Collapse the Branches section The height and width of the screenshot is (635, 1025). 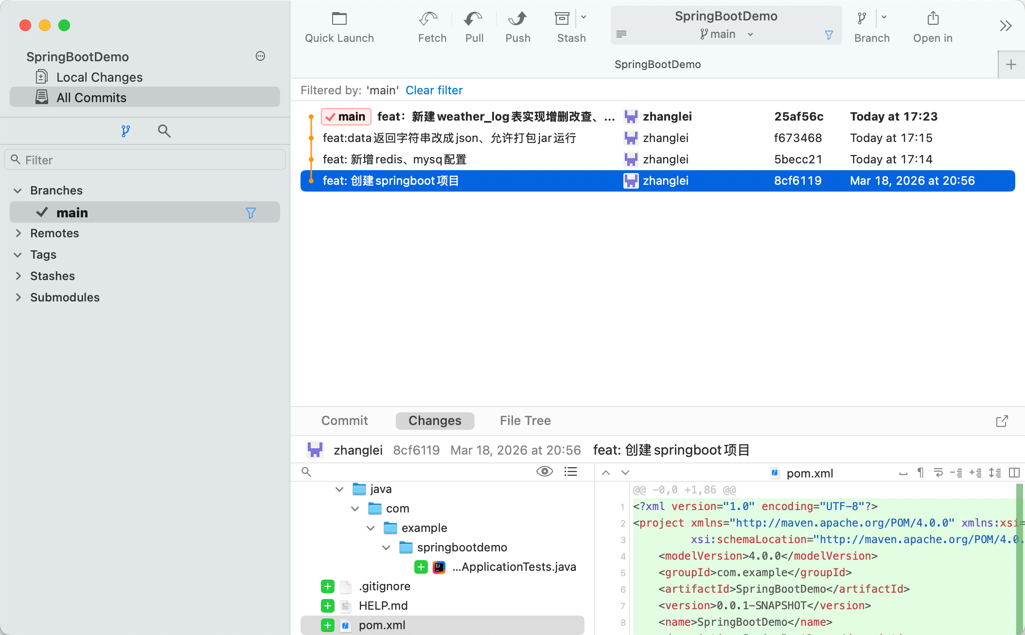click(x=18, y=191)
